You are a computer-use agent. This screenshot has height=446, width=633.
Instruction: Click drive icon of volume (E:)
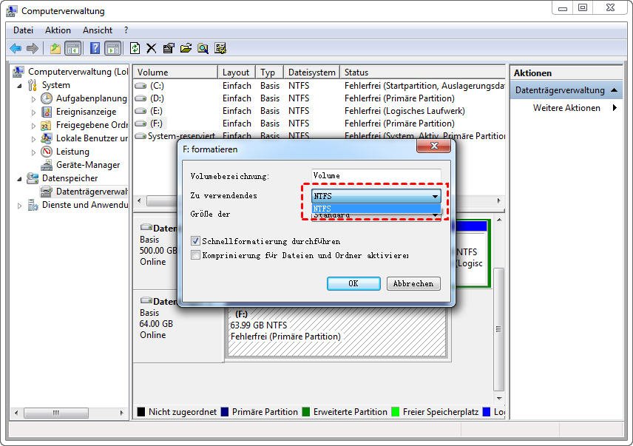141,111
